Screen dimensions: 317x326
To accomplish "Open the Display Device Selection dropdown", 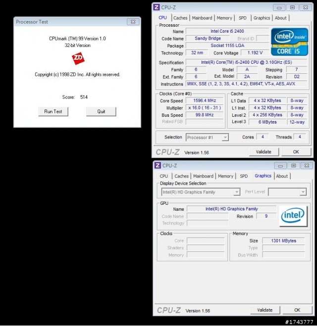I will (236, 192).
